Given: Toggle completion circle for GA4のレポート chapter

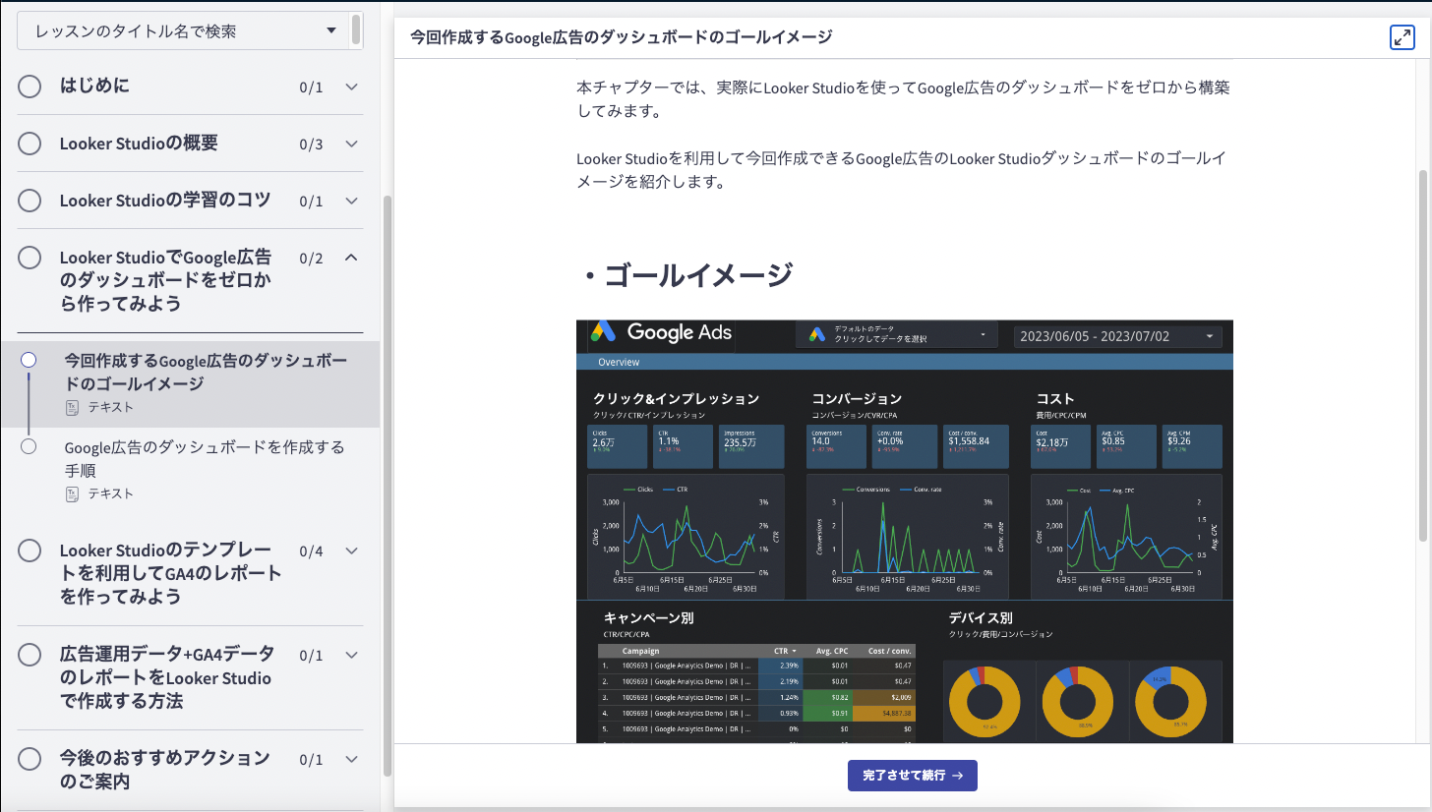Looking at the screenshot, I should [x=30, y=551].
